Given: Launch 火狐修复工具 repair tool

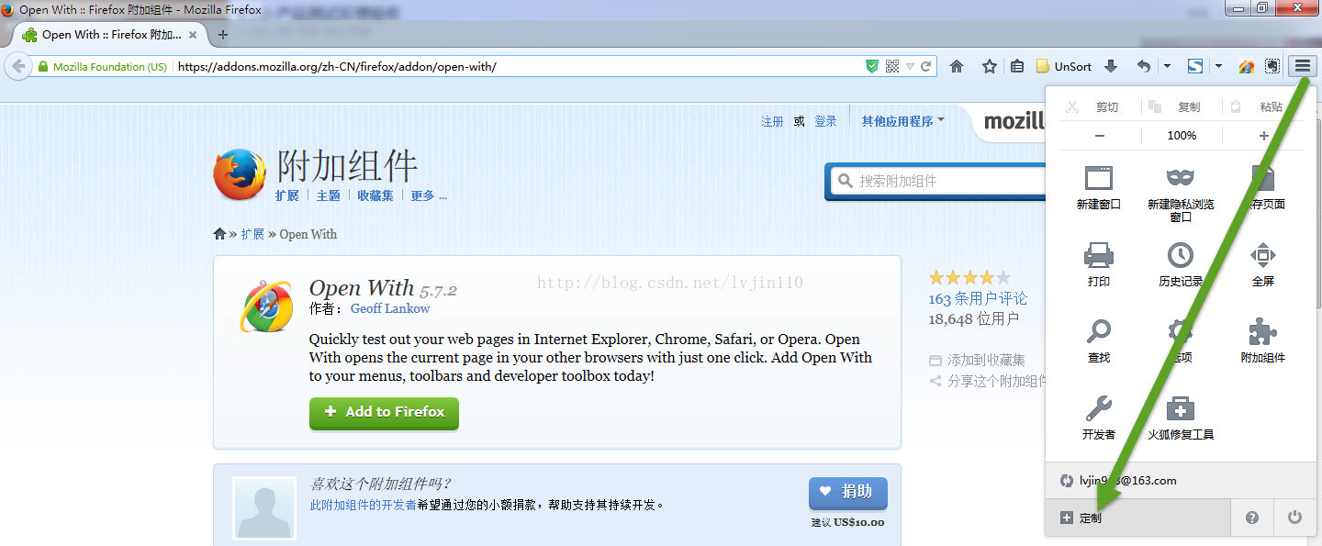Looking at the screenshot, I should tap(1181, 418).
